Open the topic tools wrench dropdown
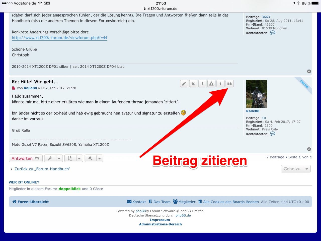 [x=53, y=158]
